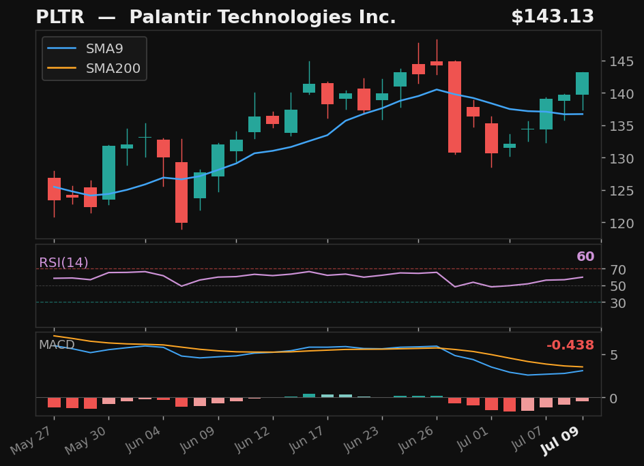
Task: Click the RSI 70 overbought axis label
Action: pos(617,270)
